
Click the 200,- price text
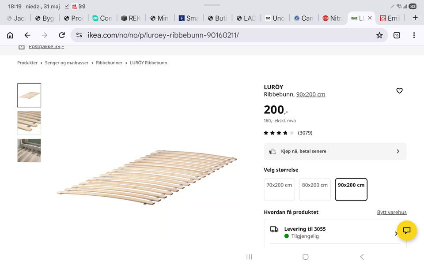coord(276,110)
